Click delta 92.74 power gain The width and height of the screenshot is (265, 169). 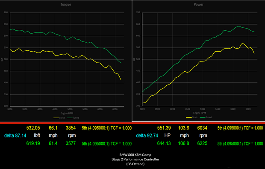(147, 136)
